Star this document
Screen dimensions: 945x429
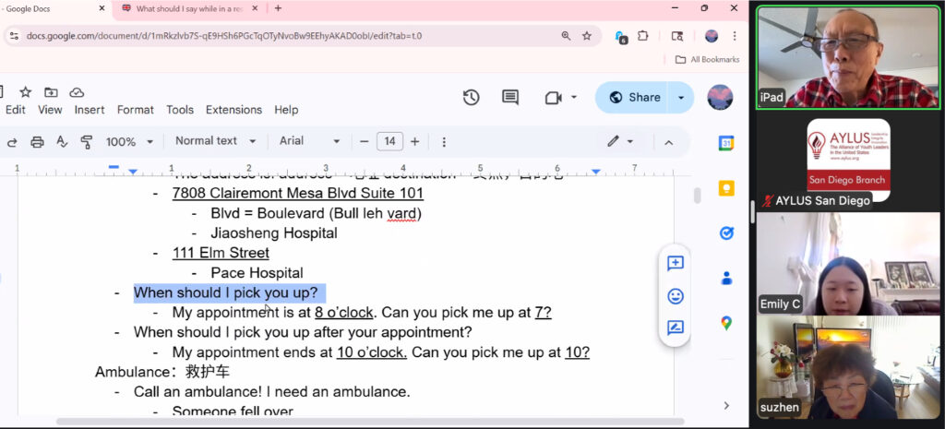tap(25, 92)
